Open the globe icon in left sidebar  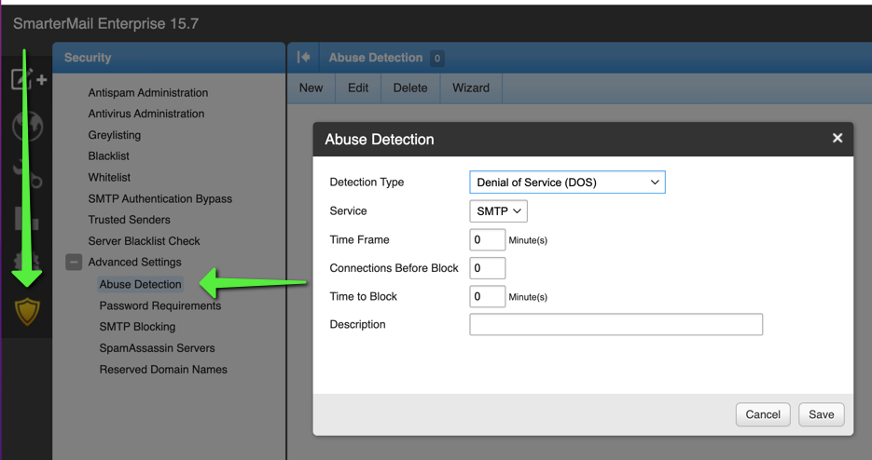pos(27,126)
